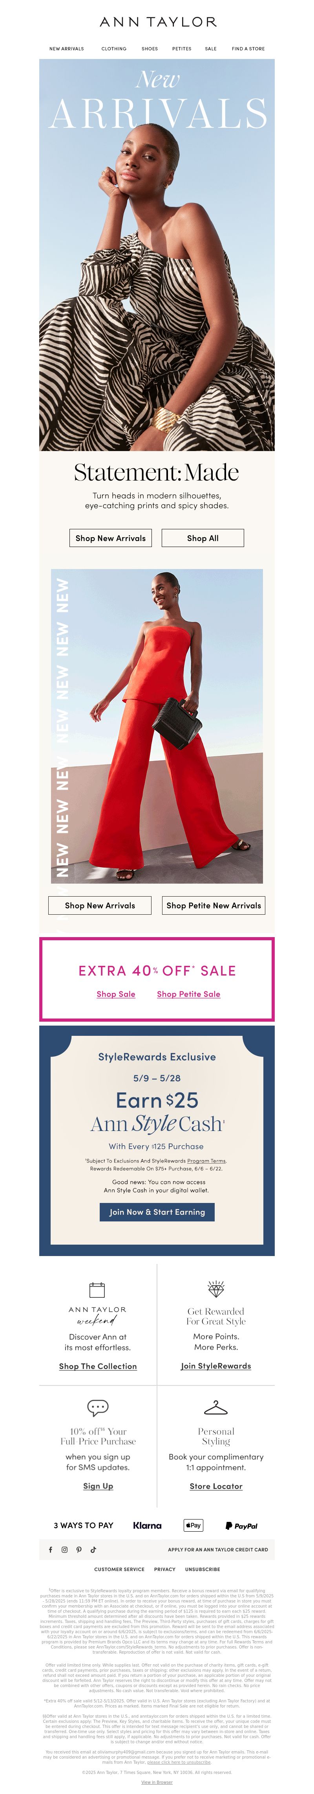Open the Instagram icon link
The image size is (314, 1794).
click(x=65, y=1549)
